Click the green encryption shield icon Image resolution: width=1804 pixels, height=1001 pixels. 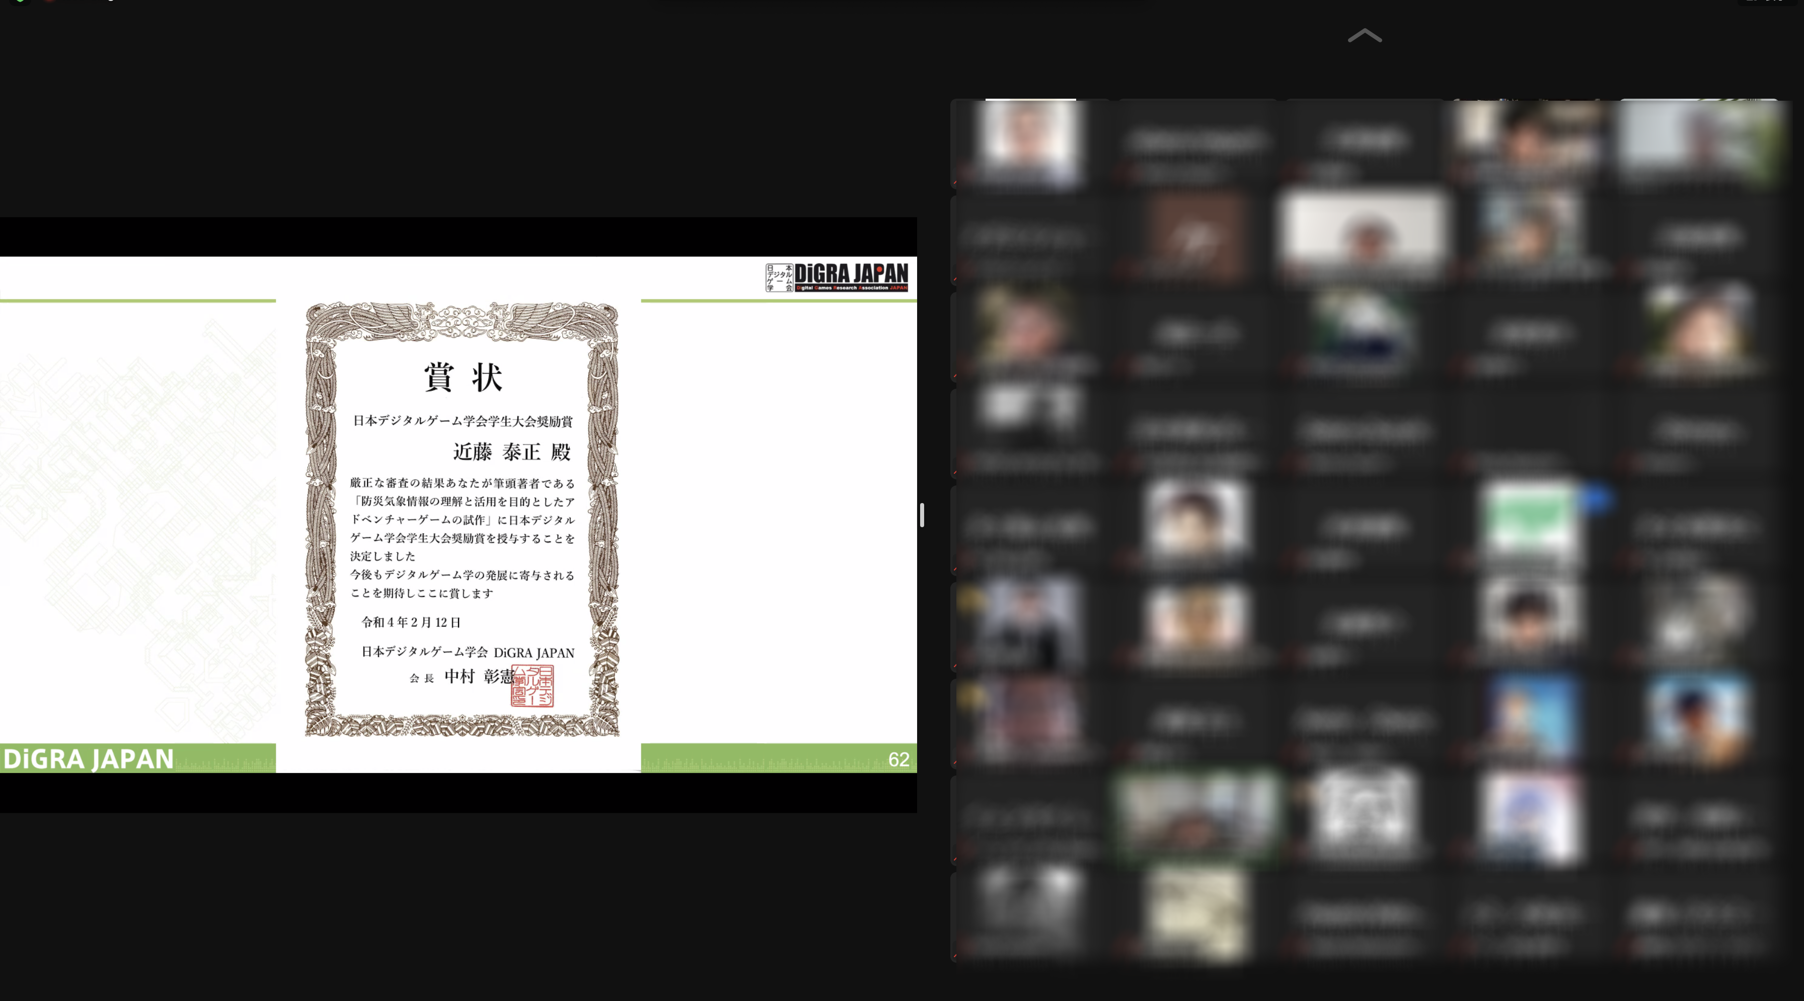(x=20, y=1)
